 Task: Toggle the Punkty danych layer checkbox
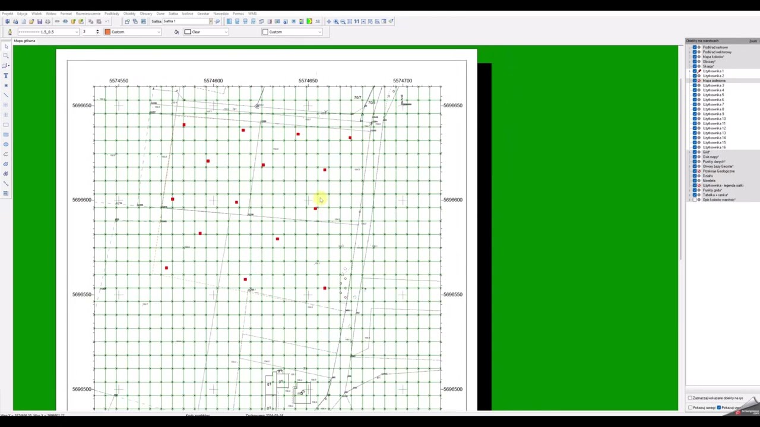(695, 162)
